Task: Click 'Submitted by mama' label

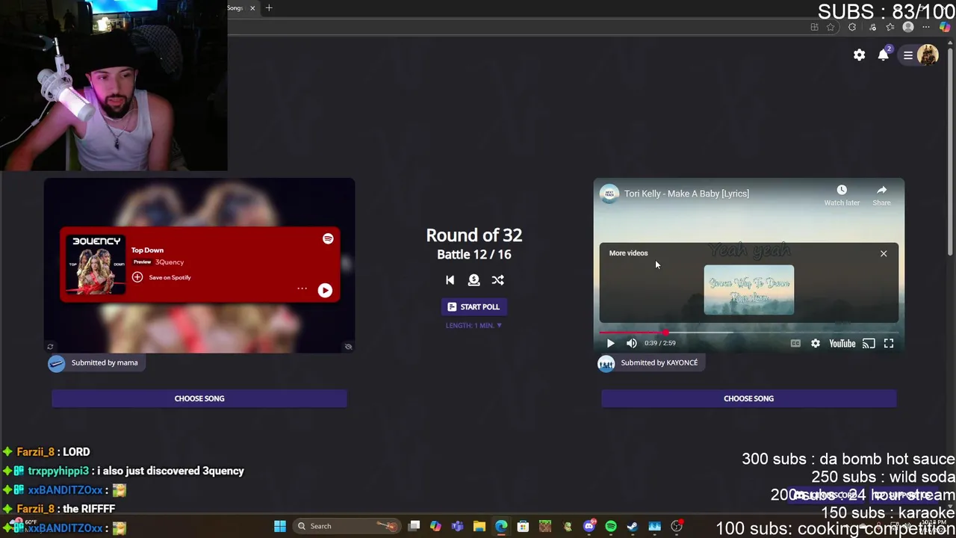Action: pyautogui.click(x=105, y=363)
